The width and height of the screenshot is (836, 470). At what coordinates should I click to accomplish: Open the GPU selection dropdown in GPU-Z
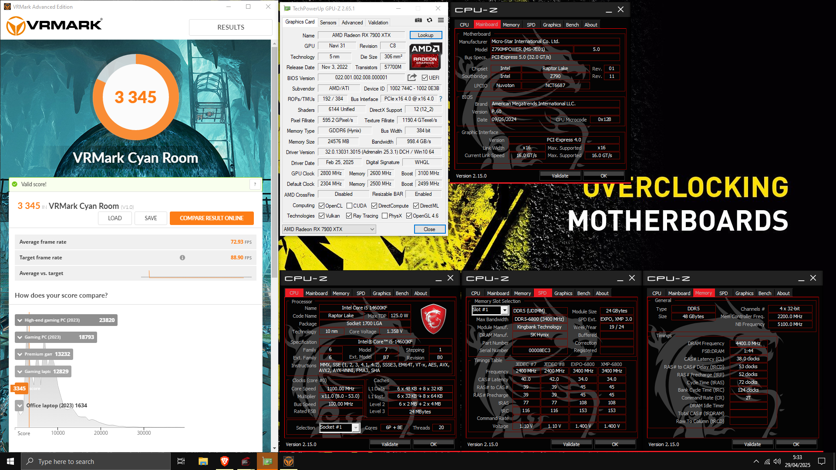(x=329, y=229)
